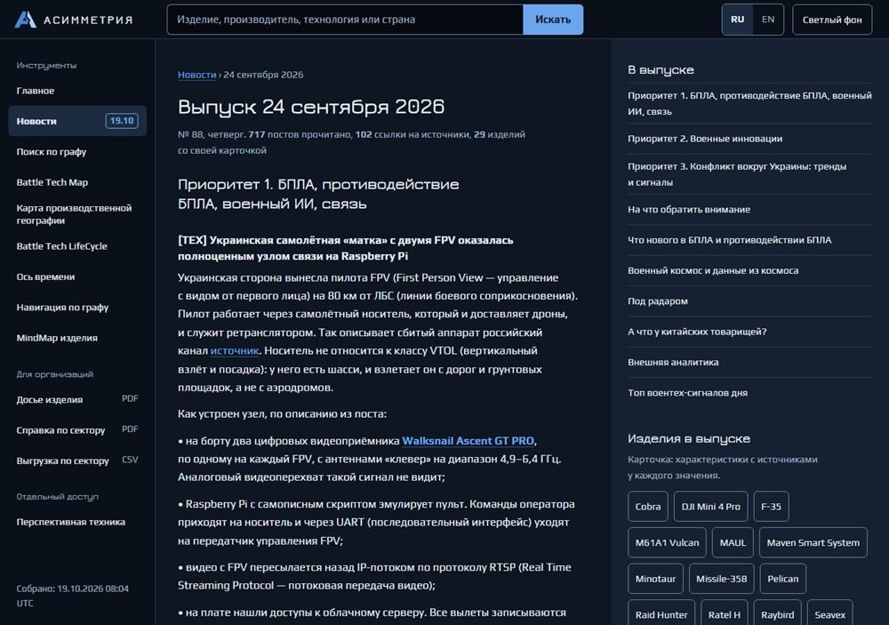Click the Новости breadcrumb link
889x625 pixels.
pos(196,75)
